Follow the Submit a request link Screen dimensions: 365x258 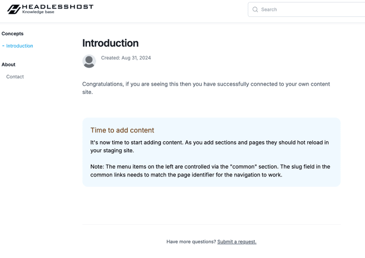(x=237, y=241)
